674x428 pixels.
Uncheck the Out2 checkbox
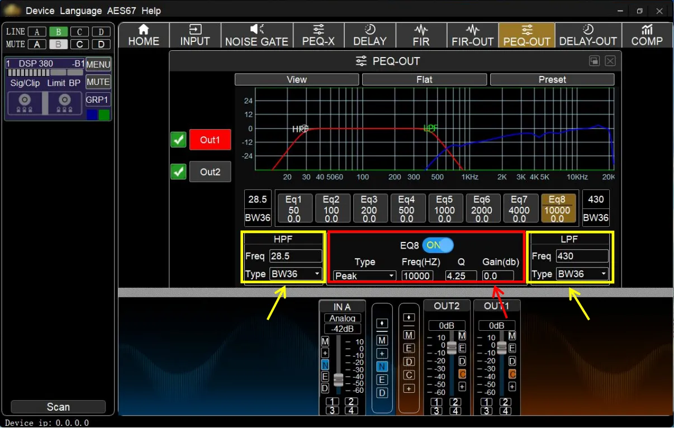click(x=178, y=172)
